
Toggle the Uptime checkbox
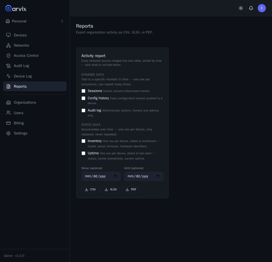84,153
